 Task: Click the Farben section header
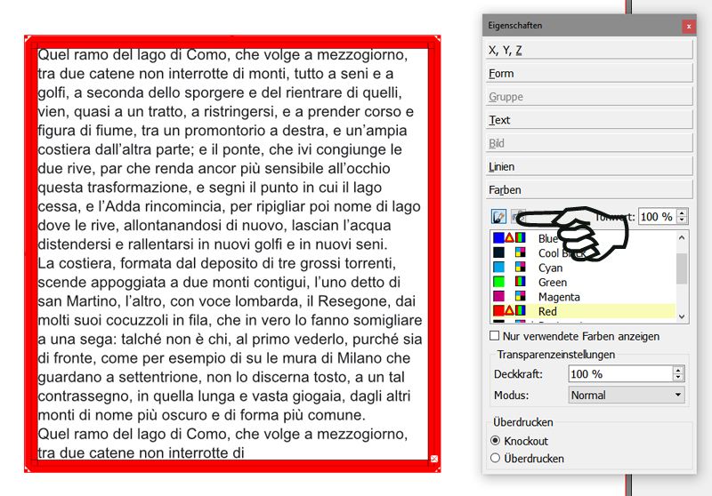click(x=588, y=190)
